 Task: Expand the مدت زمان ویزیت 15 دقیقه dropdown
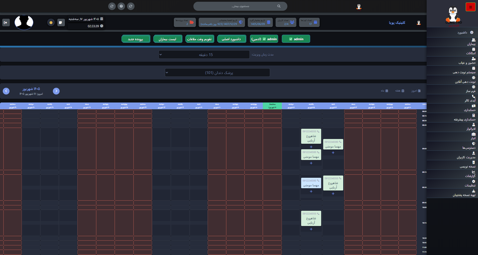(204, 54)
